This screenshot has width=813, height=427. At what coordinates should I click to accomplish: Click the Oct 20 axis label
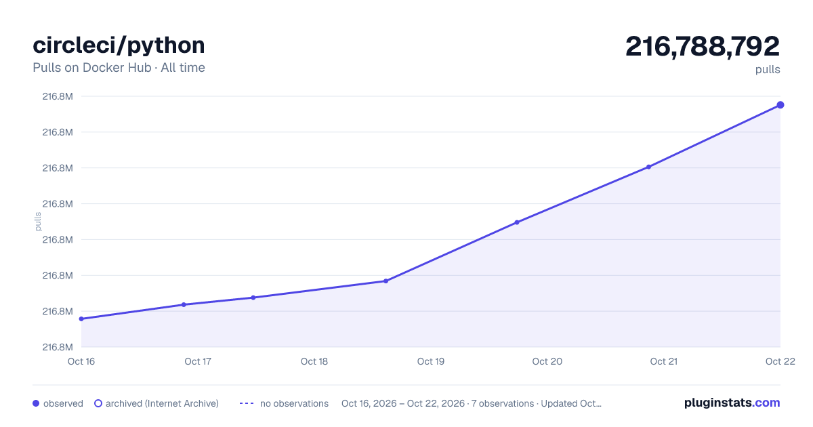[x=547, y=361]
